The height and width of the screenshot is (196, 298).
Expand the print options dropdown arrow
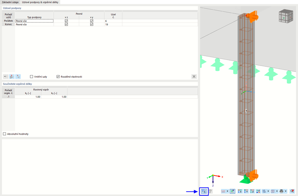click(x=285, y=191)
